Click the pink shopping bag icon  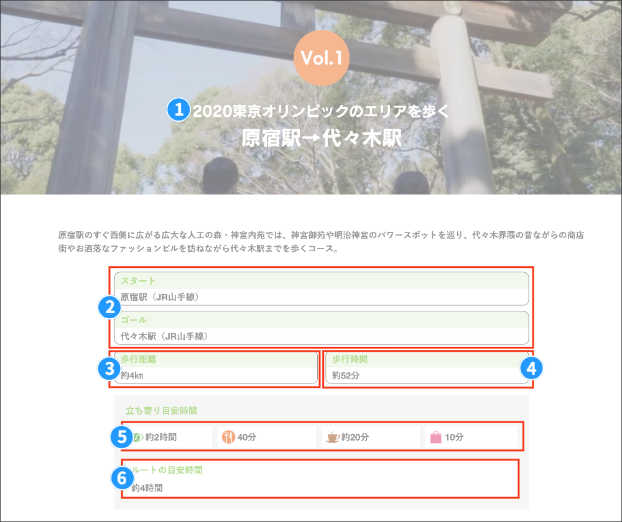(435, 437)
